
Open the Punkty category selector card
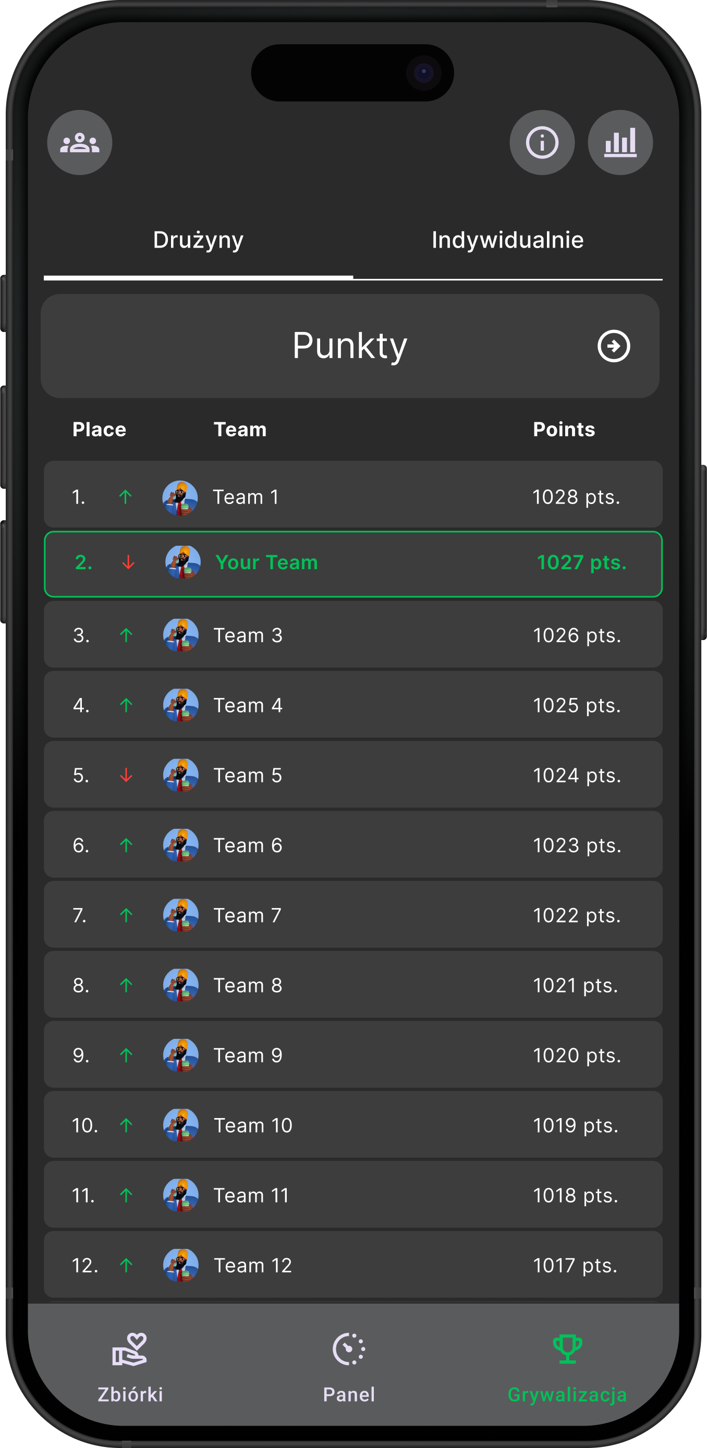tap(350, 346)
